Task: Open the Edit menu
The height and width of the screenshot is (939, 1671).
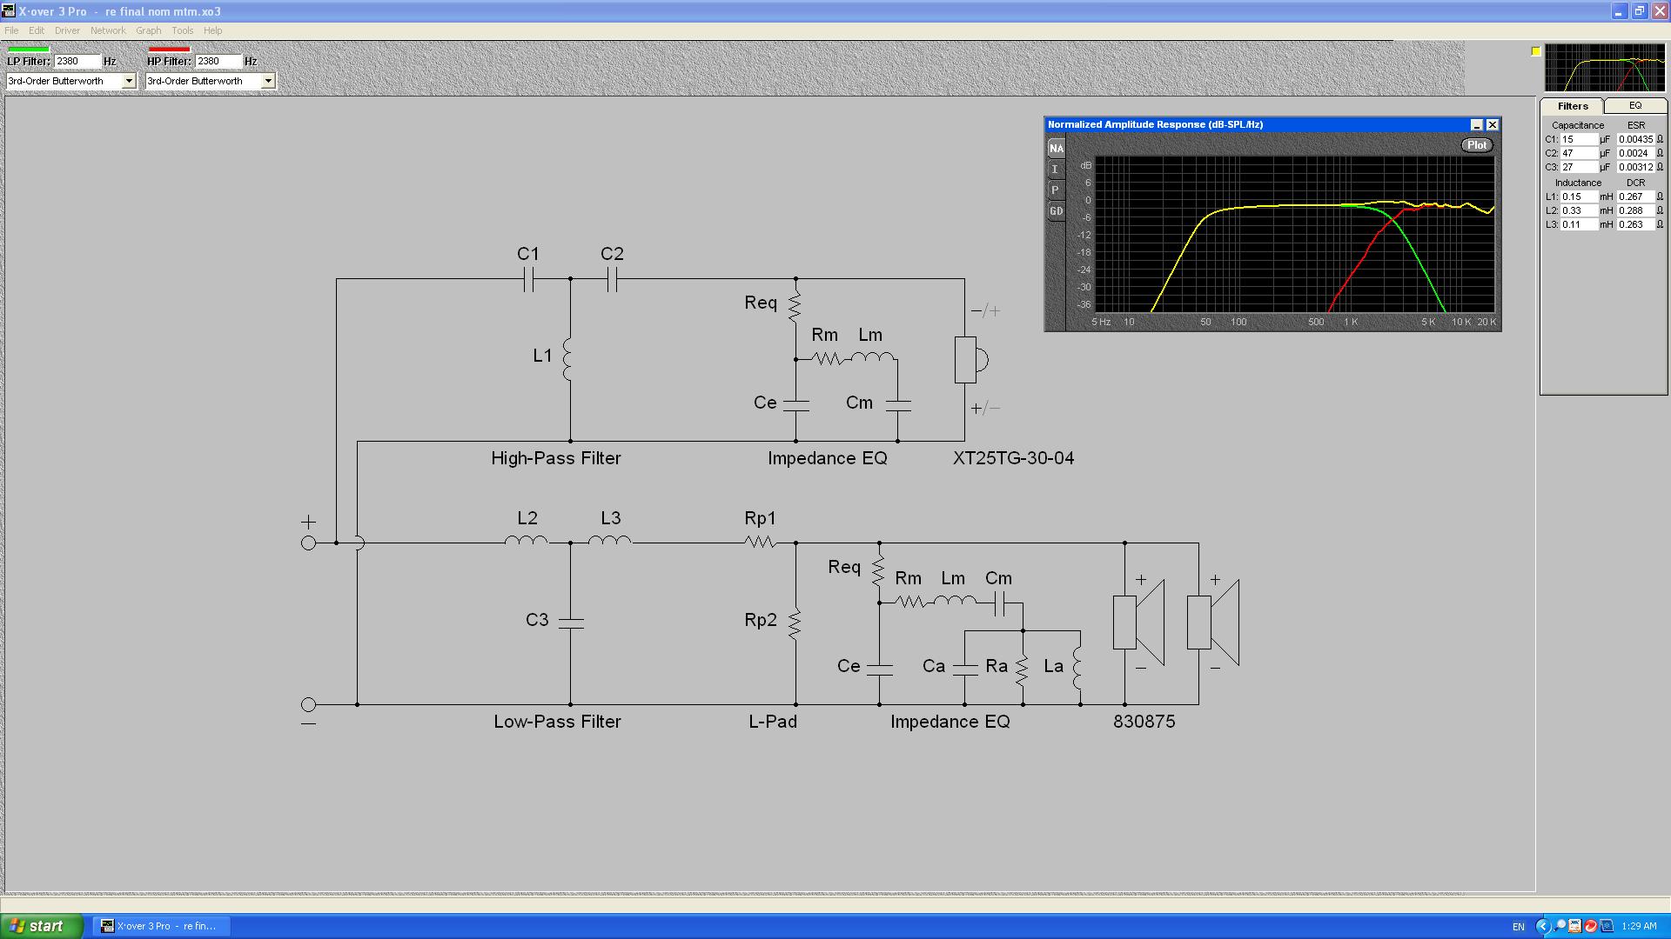Action: 37,30
